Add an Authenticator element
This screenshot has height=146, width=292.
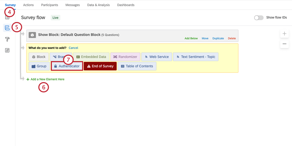pos(67,66)
